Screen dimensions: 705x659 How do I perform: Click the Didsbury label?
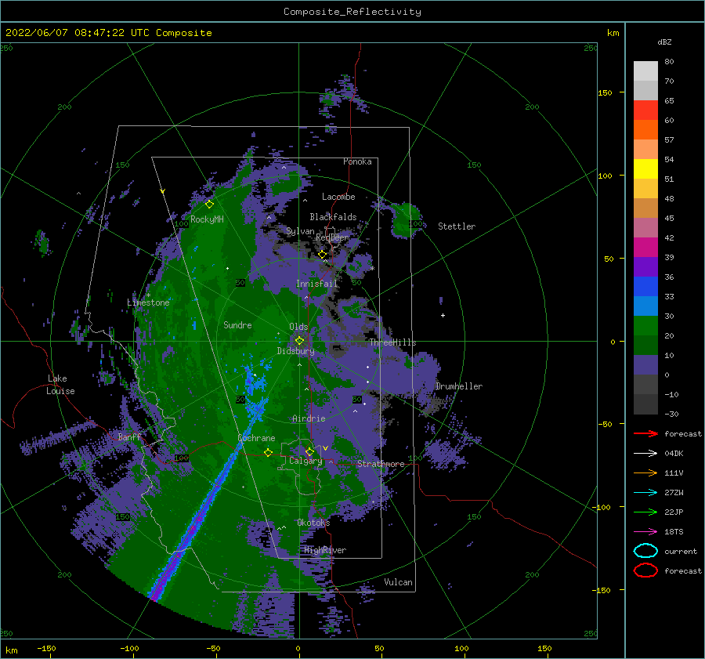(x=295, y=351)
